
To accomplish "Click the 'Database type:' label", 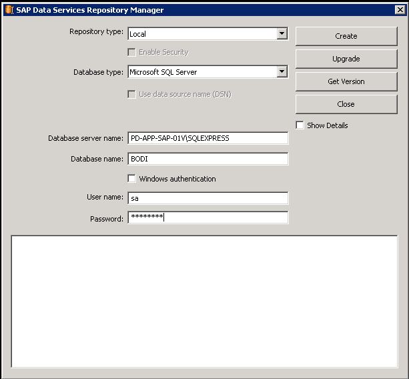I will [x=98, y=72].
